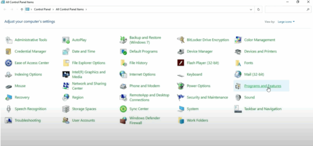Open the Recovery icon
The width and height of the screenshot is (313, 146).
click(9, 97)
